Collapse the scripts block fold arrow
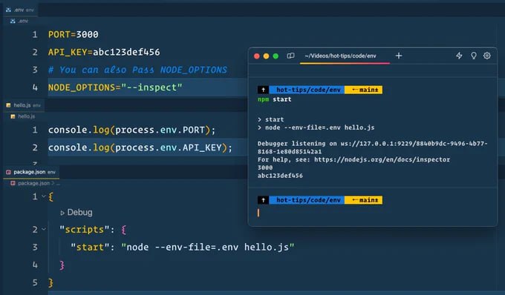This screenshot has height=295, width=505. (44, 229)
